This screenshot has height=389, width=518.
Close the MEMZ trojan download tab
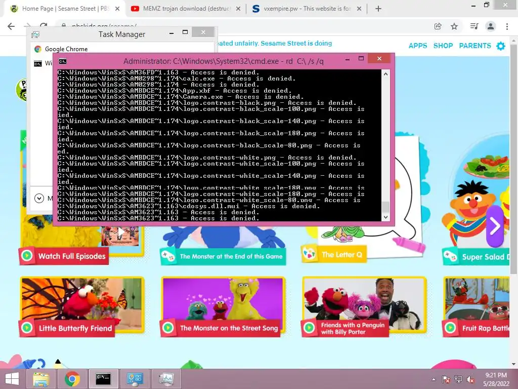click(238, 9)
